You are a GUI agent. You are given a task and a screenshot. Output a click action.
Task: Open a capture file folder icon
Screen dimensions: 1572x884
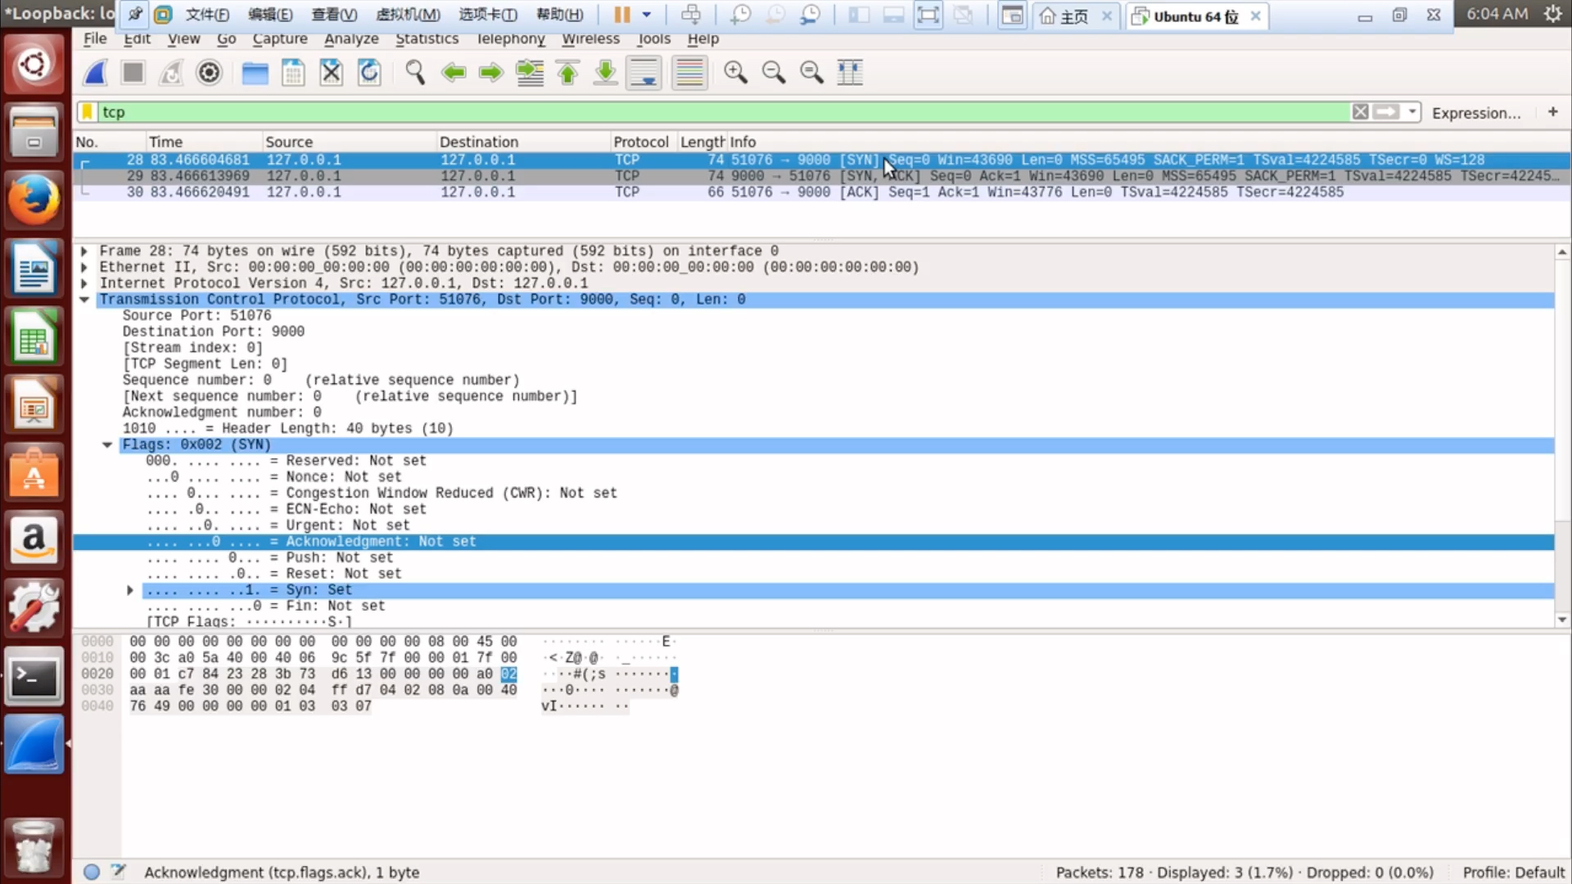point(255,73)
